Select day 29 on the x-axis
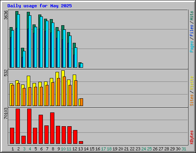 [x=172, y=149]
